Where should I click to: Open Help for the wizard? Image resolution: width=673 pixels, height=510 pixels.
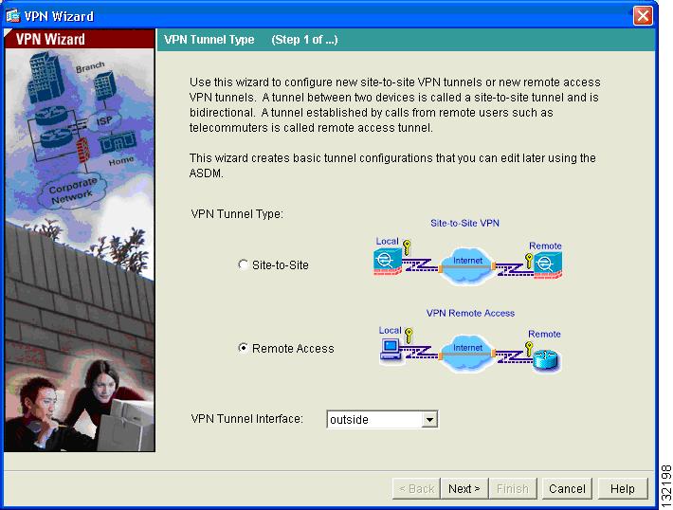click(623, 488)
